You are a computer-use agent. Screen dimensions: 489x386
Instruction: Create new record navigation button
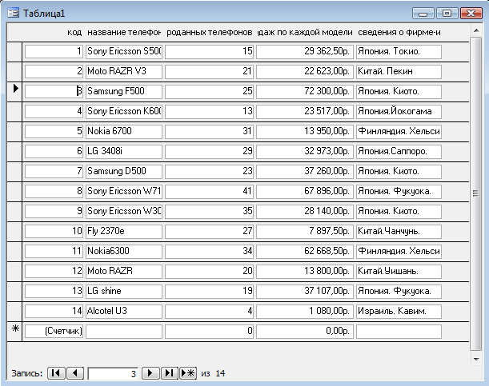pyautogui.click(x=188, y=373)
